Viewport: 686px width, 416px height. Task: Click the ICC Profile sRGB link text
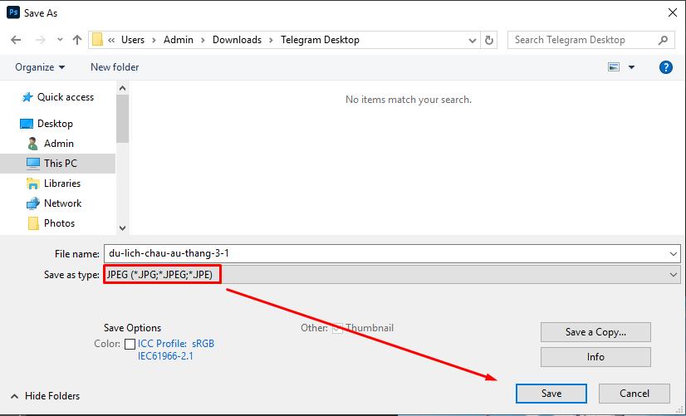tap(176, 350)
